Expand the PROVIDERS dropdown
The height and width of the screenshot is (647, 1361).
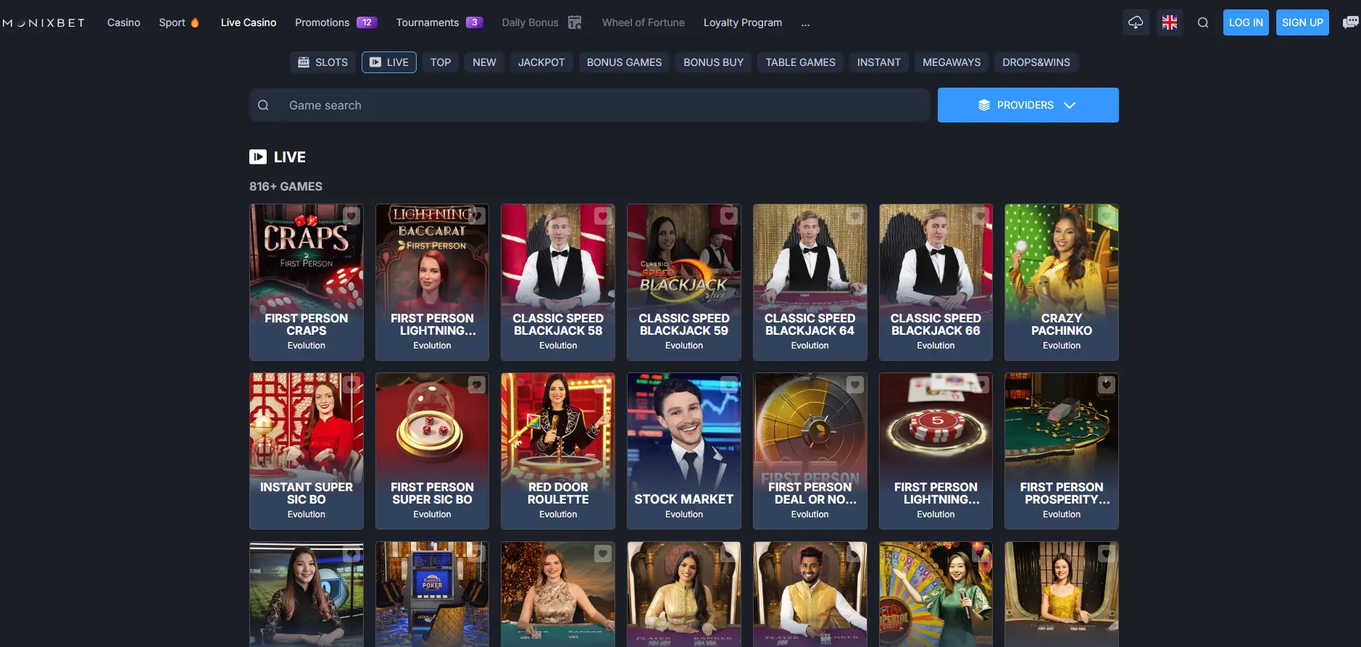coord(1028,105)
